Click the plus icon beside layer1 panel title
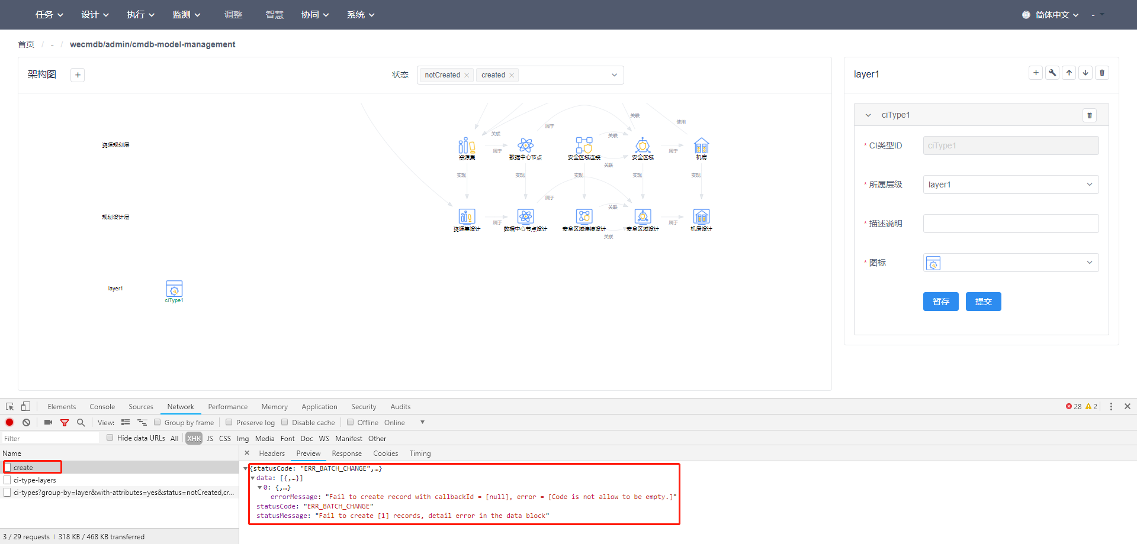Viewport: 1137px width, 544px height. point(1035,72)
